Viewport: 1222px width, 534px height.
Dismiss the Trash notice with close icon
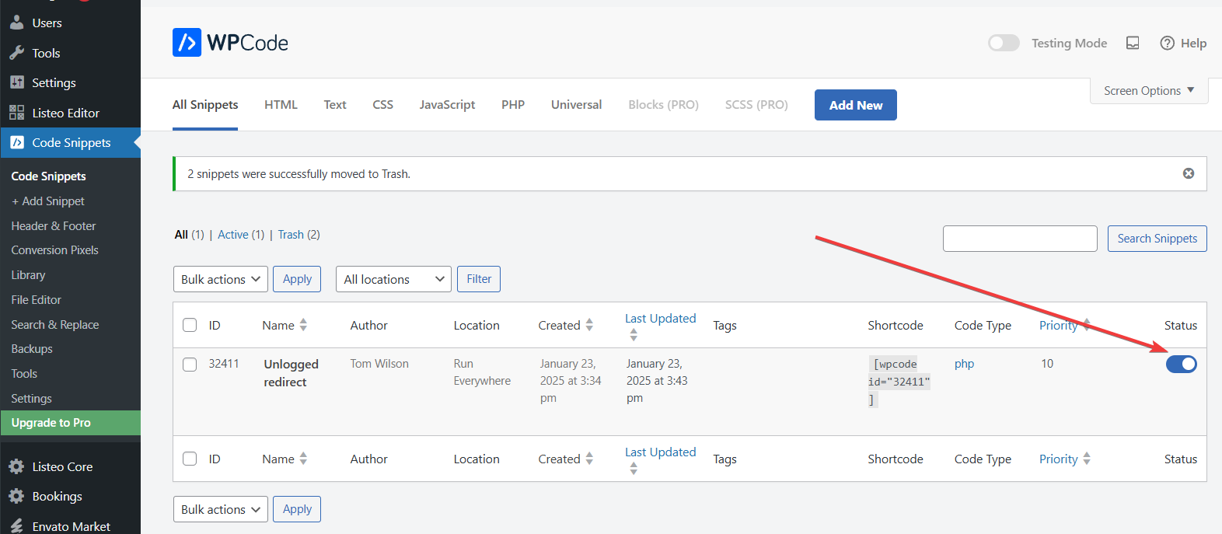pyautogui.click(x=1188, y=173)
